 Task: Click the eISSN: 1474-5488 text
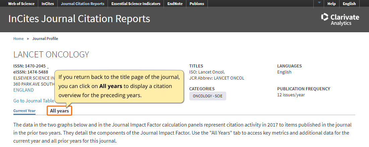30,72
